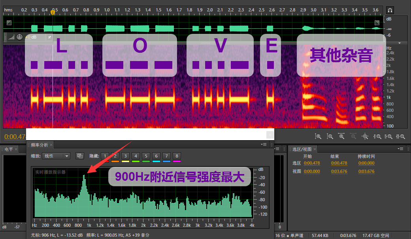Screen dimensions: 411x239
Task: Toggle the headphone-shaped icon above the dB scale
Action: tap(390, 10)
